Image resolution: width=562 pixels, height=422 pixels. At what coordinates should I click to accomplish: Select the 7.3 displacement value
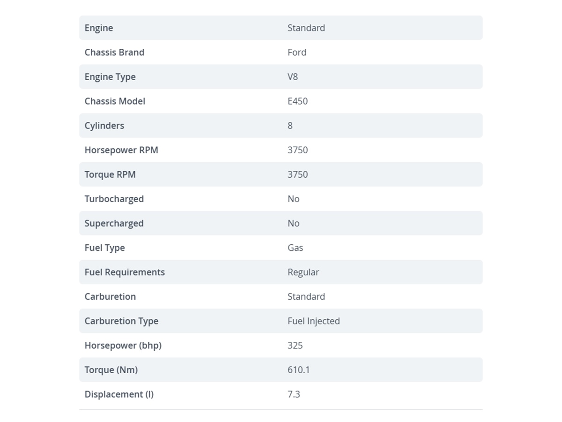(294, 394)
